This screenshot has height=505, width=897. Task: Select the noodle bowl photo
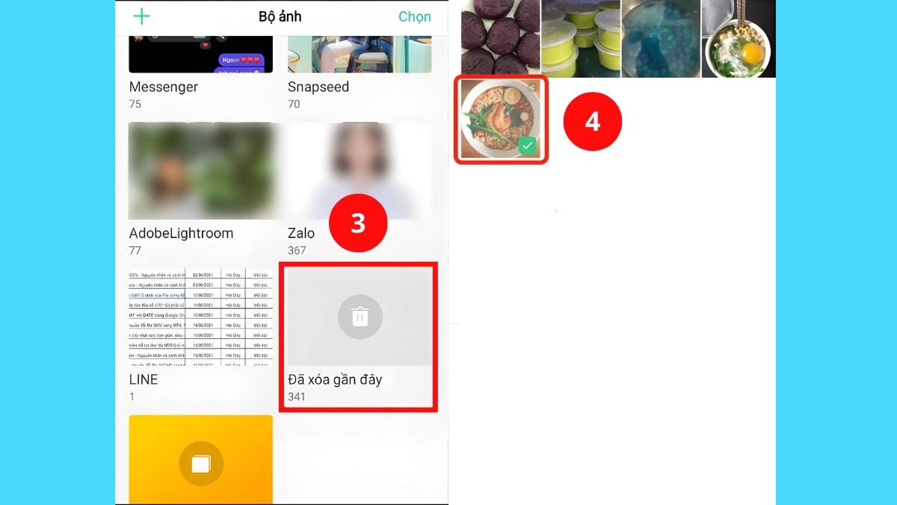coord(501,120)
